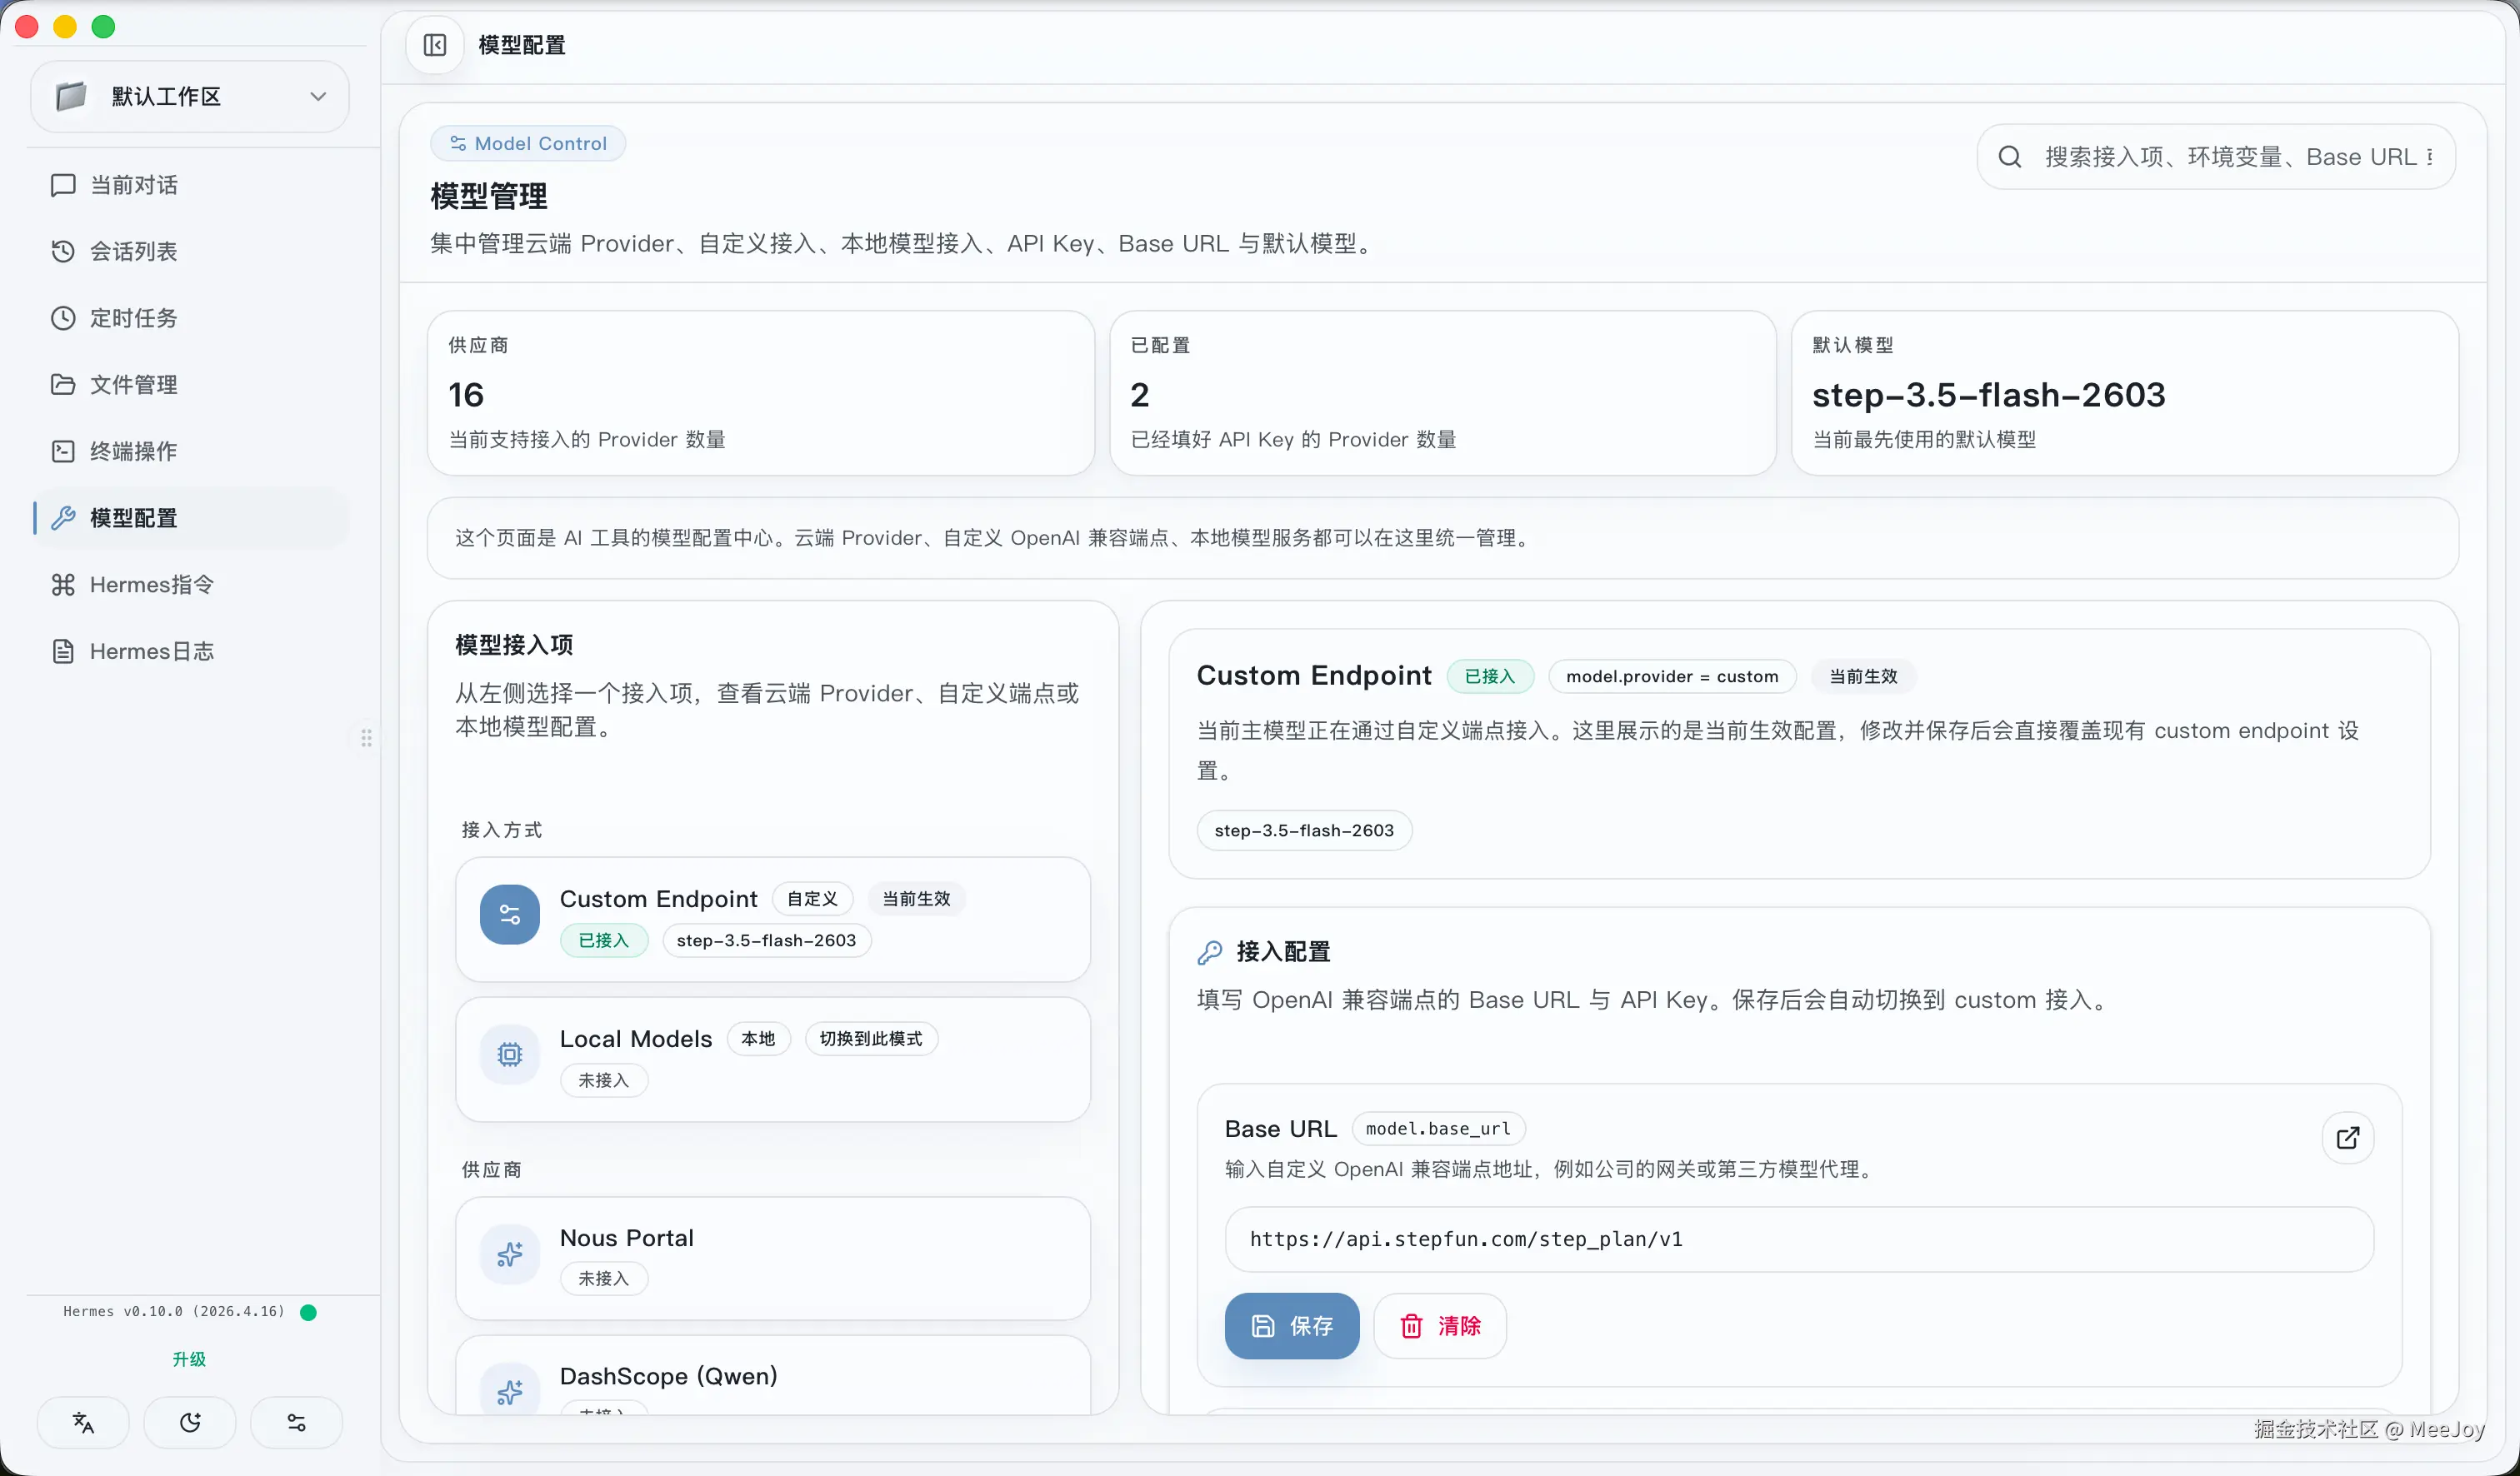The width and height of the screenshot is (2520, 1476).
Task: Click the search magnifier icon
Action: click(2009, 157)
